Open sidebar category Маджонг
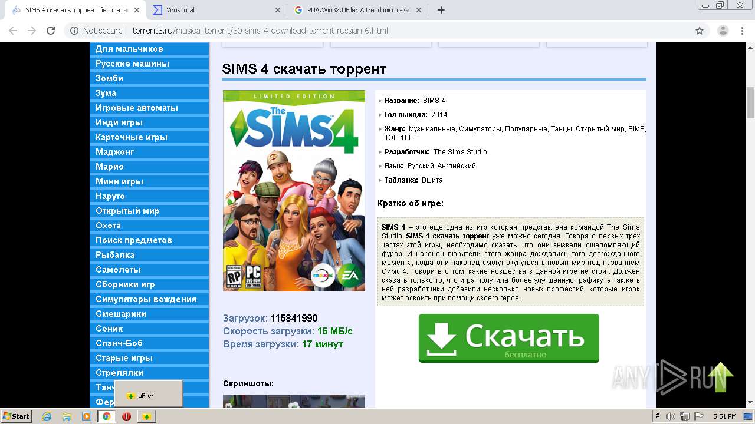Screen dimensions: 755x424 coord(149,152)
